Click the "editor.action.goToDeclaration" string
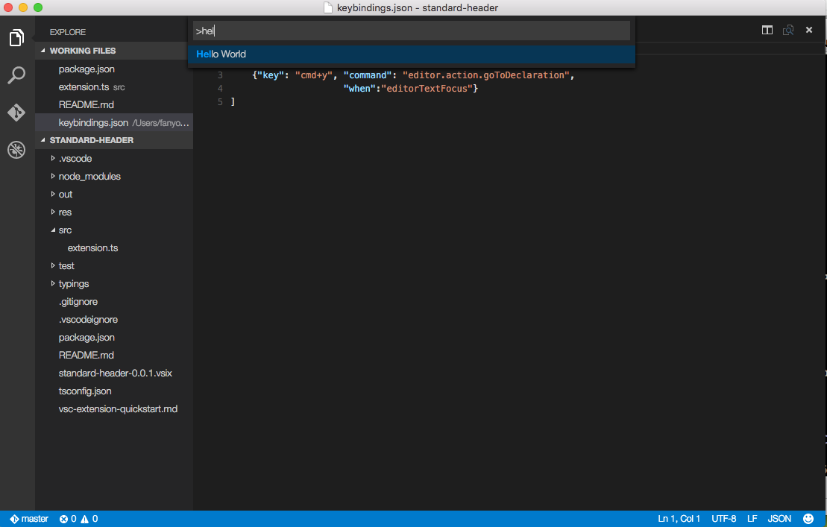The image size is (827, 527). click(x=485, y=75)
